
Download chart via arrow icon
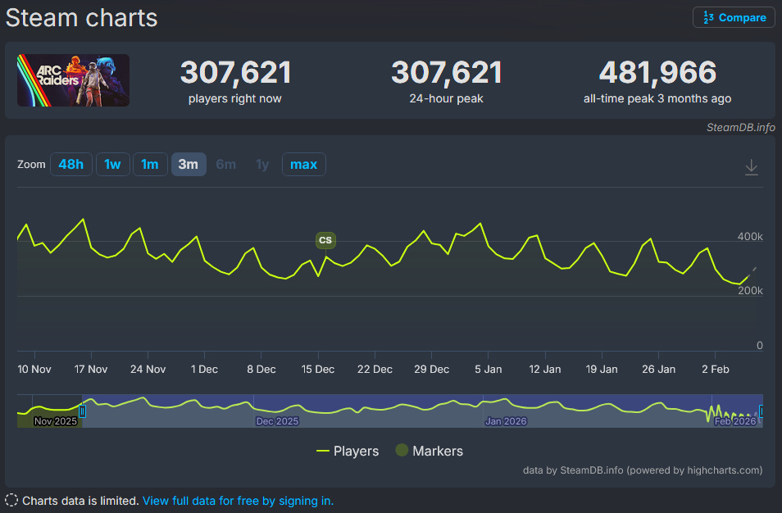coord(751,167)
